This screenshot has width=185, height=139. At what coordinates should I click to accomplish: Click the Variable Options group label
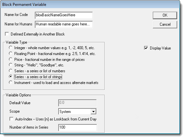pyautogui.click(x=19, y=95)
